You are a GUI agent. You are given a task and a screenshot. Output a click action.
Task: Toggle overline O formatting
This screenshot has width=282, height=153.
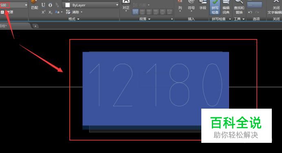[50, 5]
